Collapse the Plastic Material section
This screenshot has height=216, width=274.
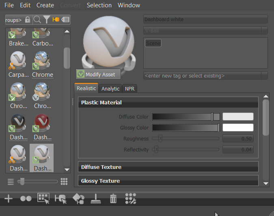(x=168, y=102)
